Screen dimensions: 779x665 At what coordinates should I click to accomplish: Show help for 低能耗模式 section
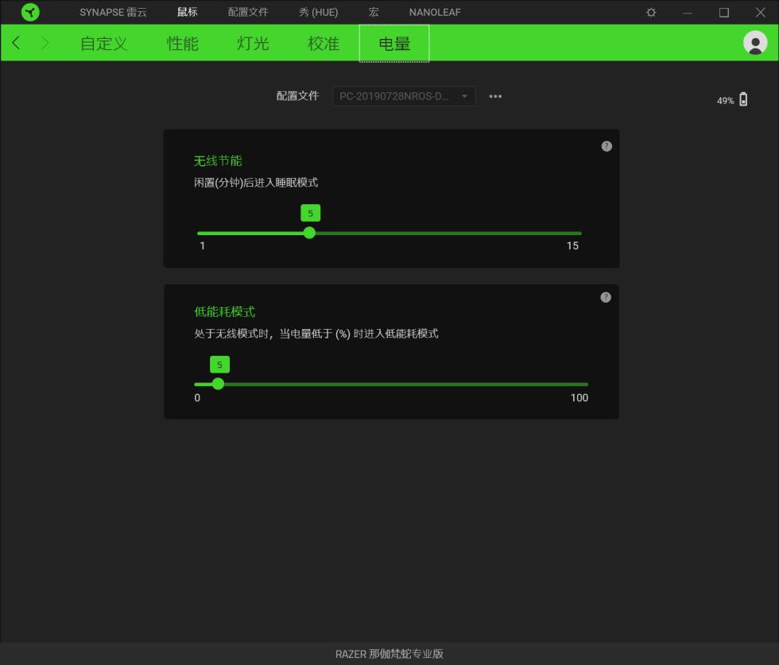[606, 297]
